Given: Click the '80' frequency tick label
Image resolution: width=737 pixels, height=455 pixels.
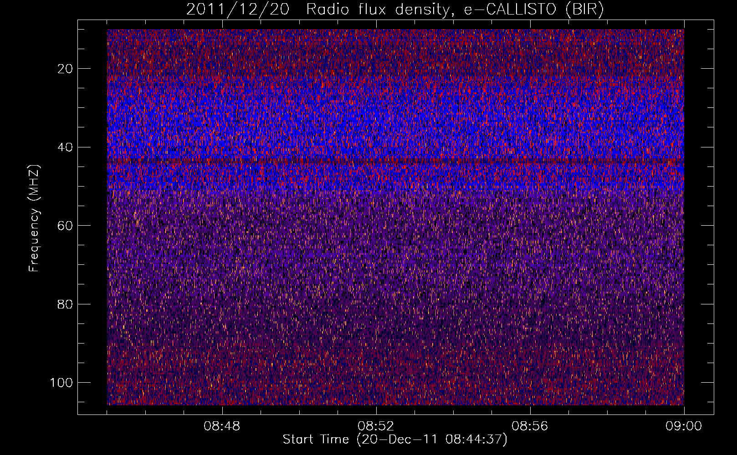Looking at the screenshot, I should [x=66, y=304].
